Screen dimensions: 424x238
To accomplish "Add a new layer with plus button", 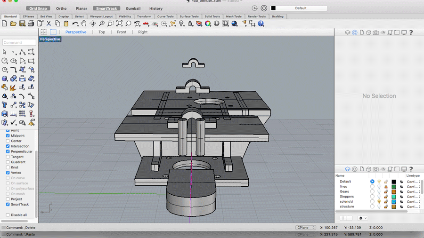I will click(343, 218).
